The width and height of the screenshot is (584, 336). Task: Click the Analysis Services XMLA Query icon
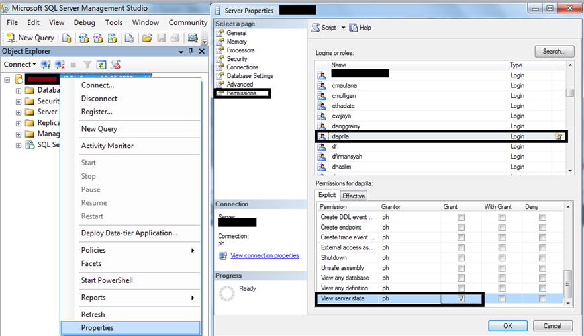point(113,38)
